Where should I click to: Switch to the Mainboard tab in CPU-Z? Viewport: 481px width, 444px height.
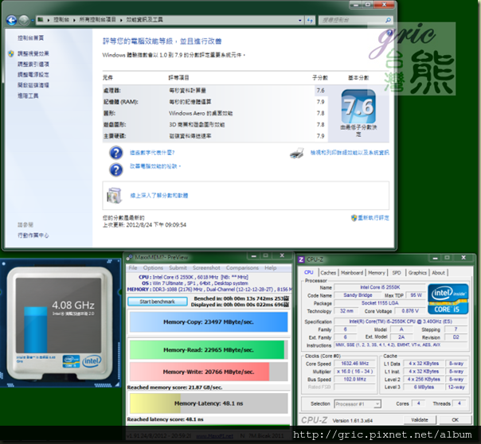coord(352,273)
